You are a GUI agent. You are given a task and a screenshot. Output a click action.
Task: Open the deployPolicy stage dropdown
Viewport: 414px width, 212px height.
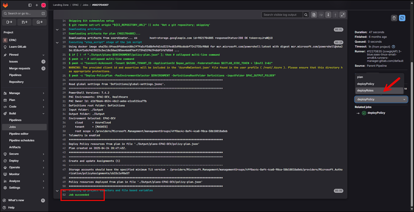[x=381, y=99]
